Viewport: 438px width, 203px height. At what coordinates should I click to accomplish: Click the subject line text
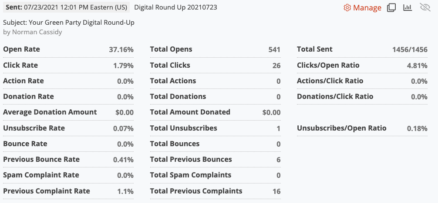(69, 23)
